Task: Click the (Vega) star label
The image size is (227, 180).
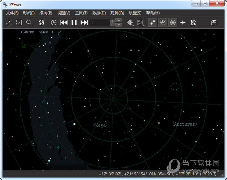Action: pos(101,125)
